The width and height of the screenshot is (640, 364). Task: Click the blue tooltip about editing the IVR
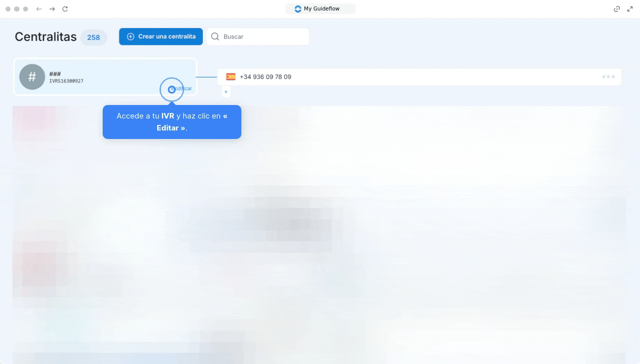[172, 122]
